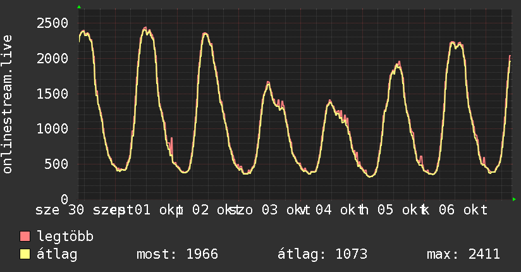
Task: Click the 'átlag: 1073' average value
Action: (x=322, y=254)
